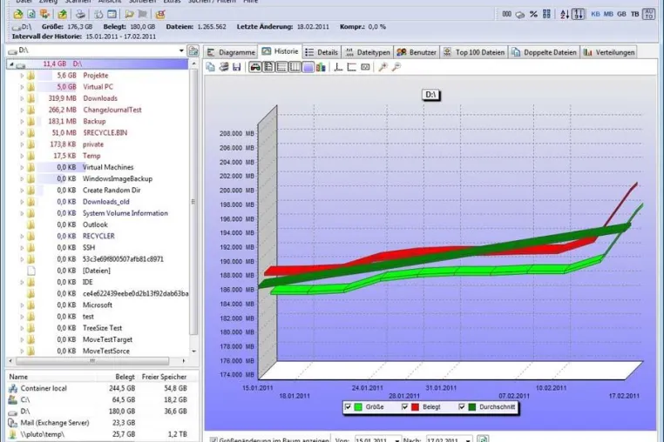Toggle the AUTO unit button
Viewport: 664px width, 442px height.
649,14
